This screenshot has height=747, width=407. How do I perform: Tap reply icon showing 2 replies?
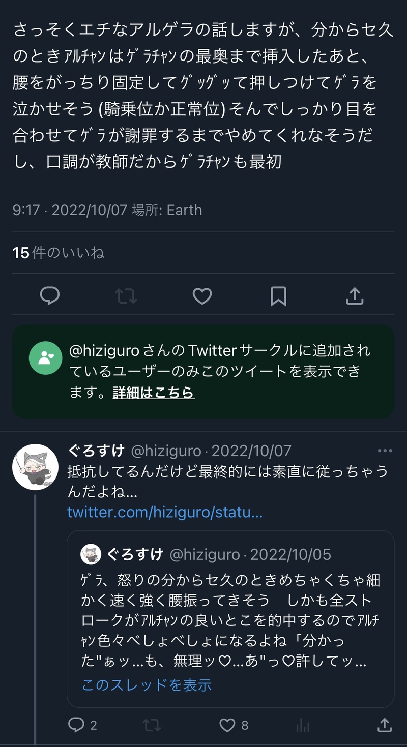point(76,725)
